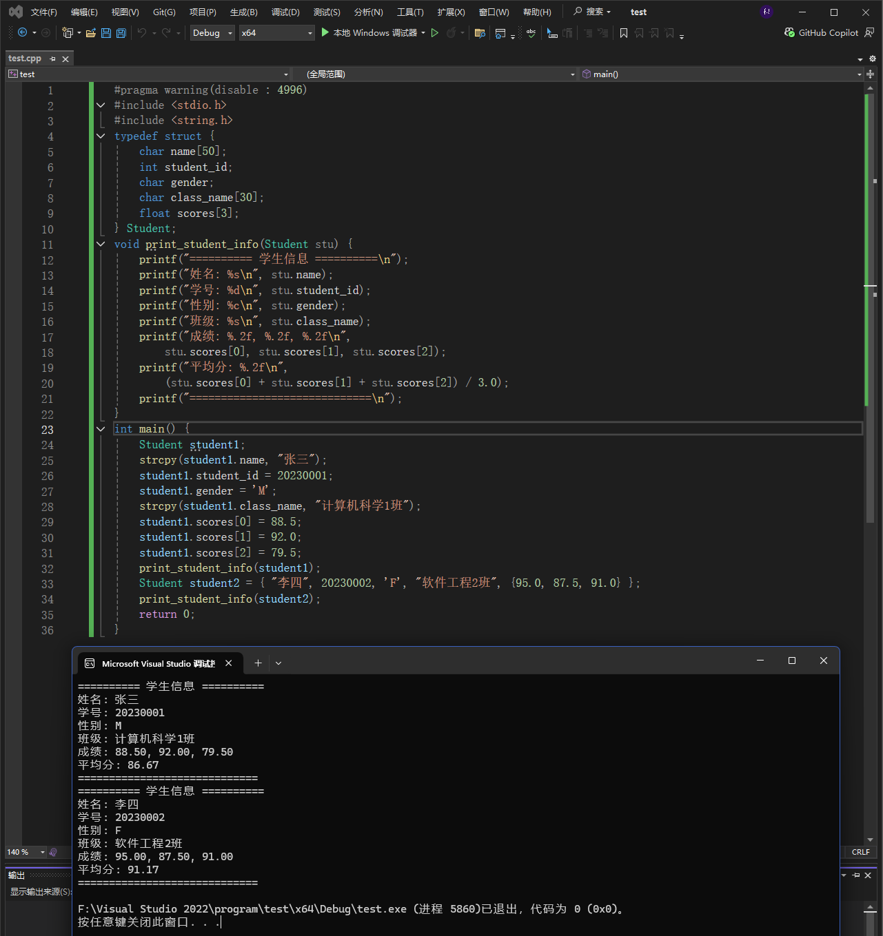Viewport: 883px width, 936px height.
Task: Toggle bookmark with the bookmark icon
Action: 624,32
